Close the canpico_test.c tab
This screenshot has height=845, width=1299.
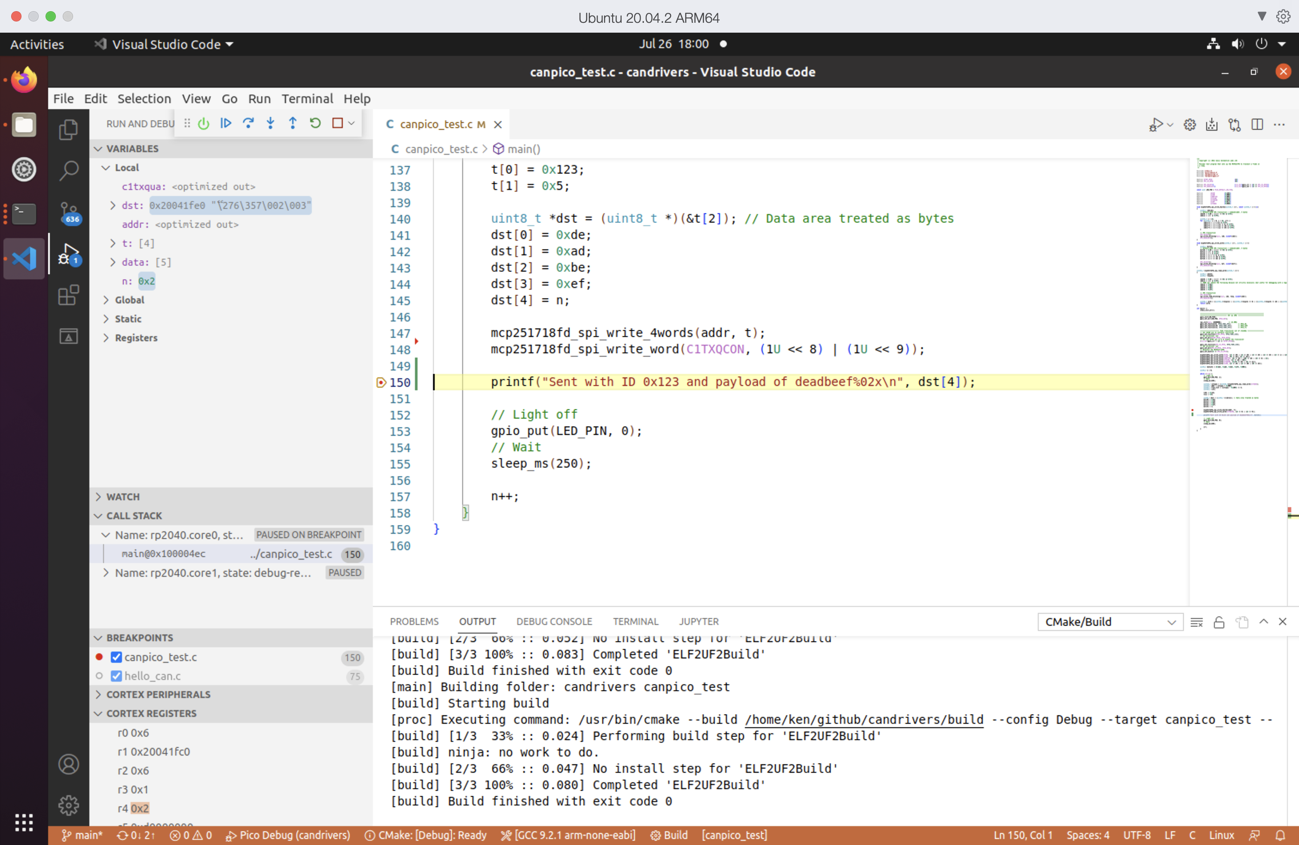tap(498, 125)
